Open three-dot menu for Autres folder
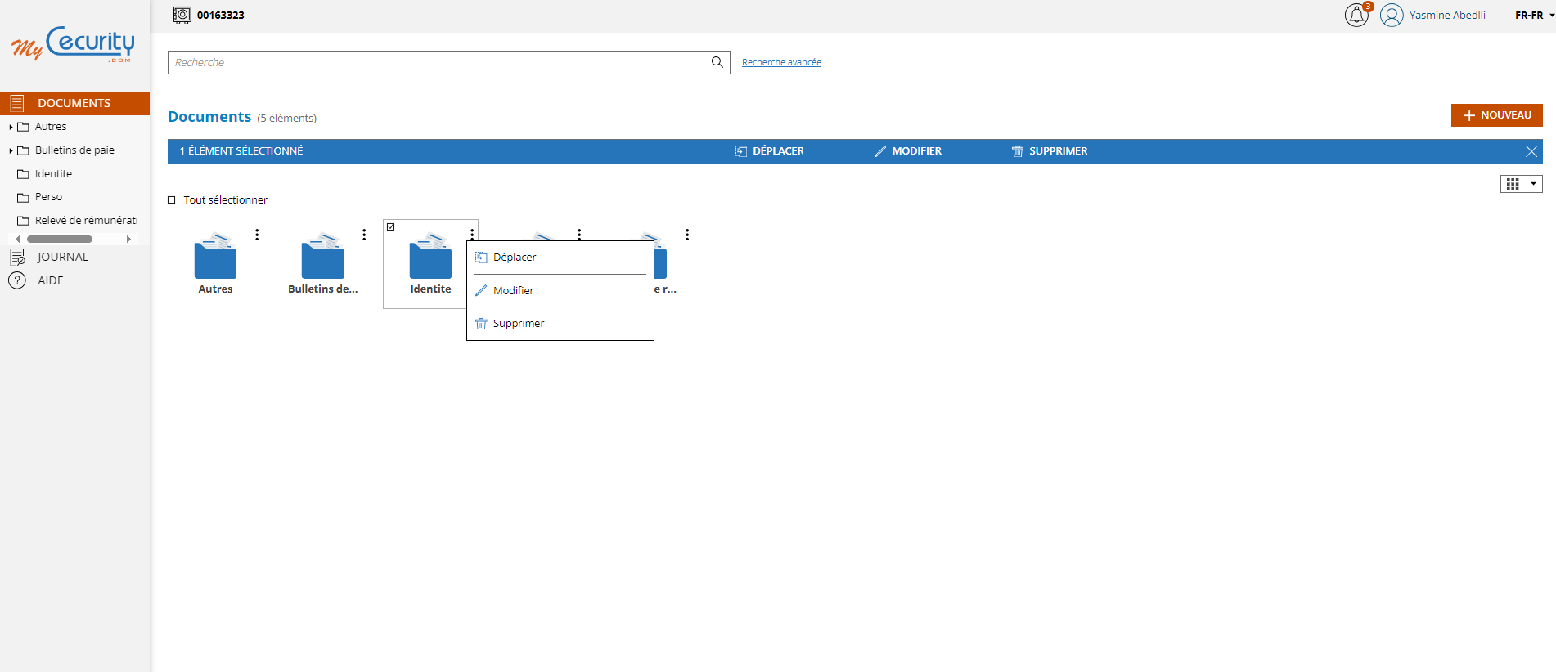Screen dimensions: 1556x672 257,235
